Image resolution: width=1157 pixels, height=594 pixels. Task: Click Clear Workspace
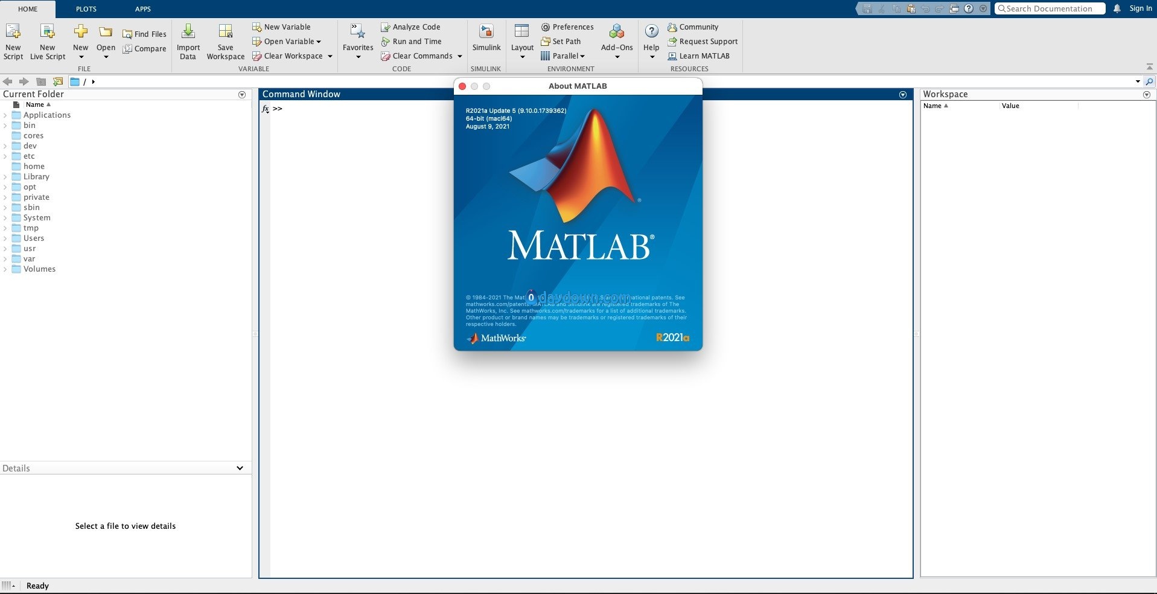coord(287,56)
